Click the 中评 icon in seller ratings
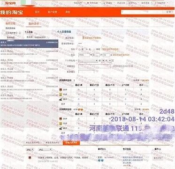Image resolution: width=175 pixels, height=169 pixels. click(61, 124)
